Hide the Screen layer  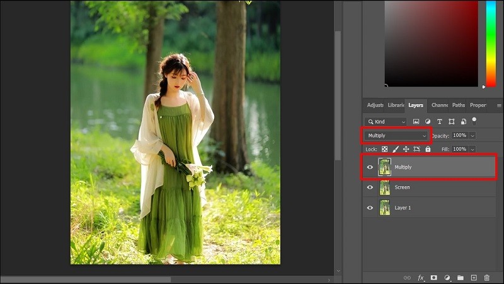pos(370,187)
